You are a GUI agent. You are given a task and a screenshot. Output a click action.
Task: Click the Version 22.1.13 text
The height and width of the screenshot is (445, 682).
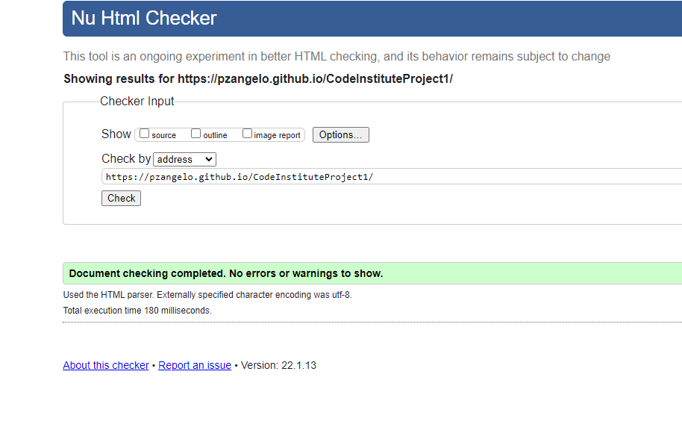(278, 365)
